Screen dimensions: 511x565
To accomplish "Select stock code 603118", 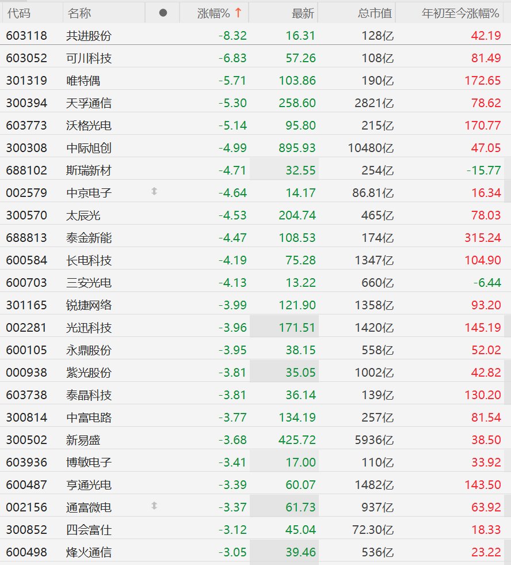I will [x=26, y=36].
